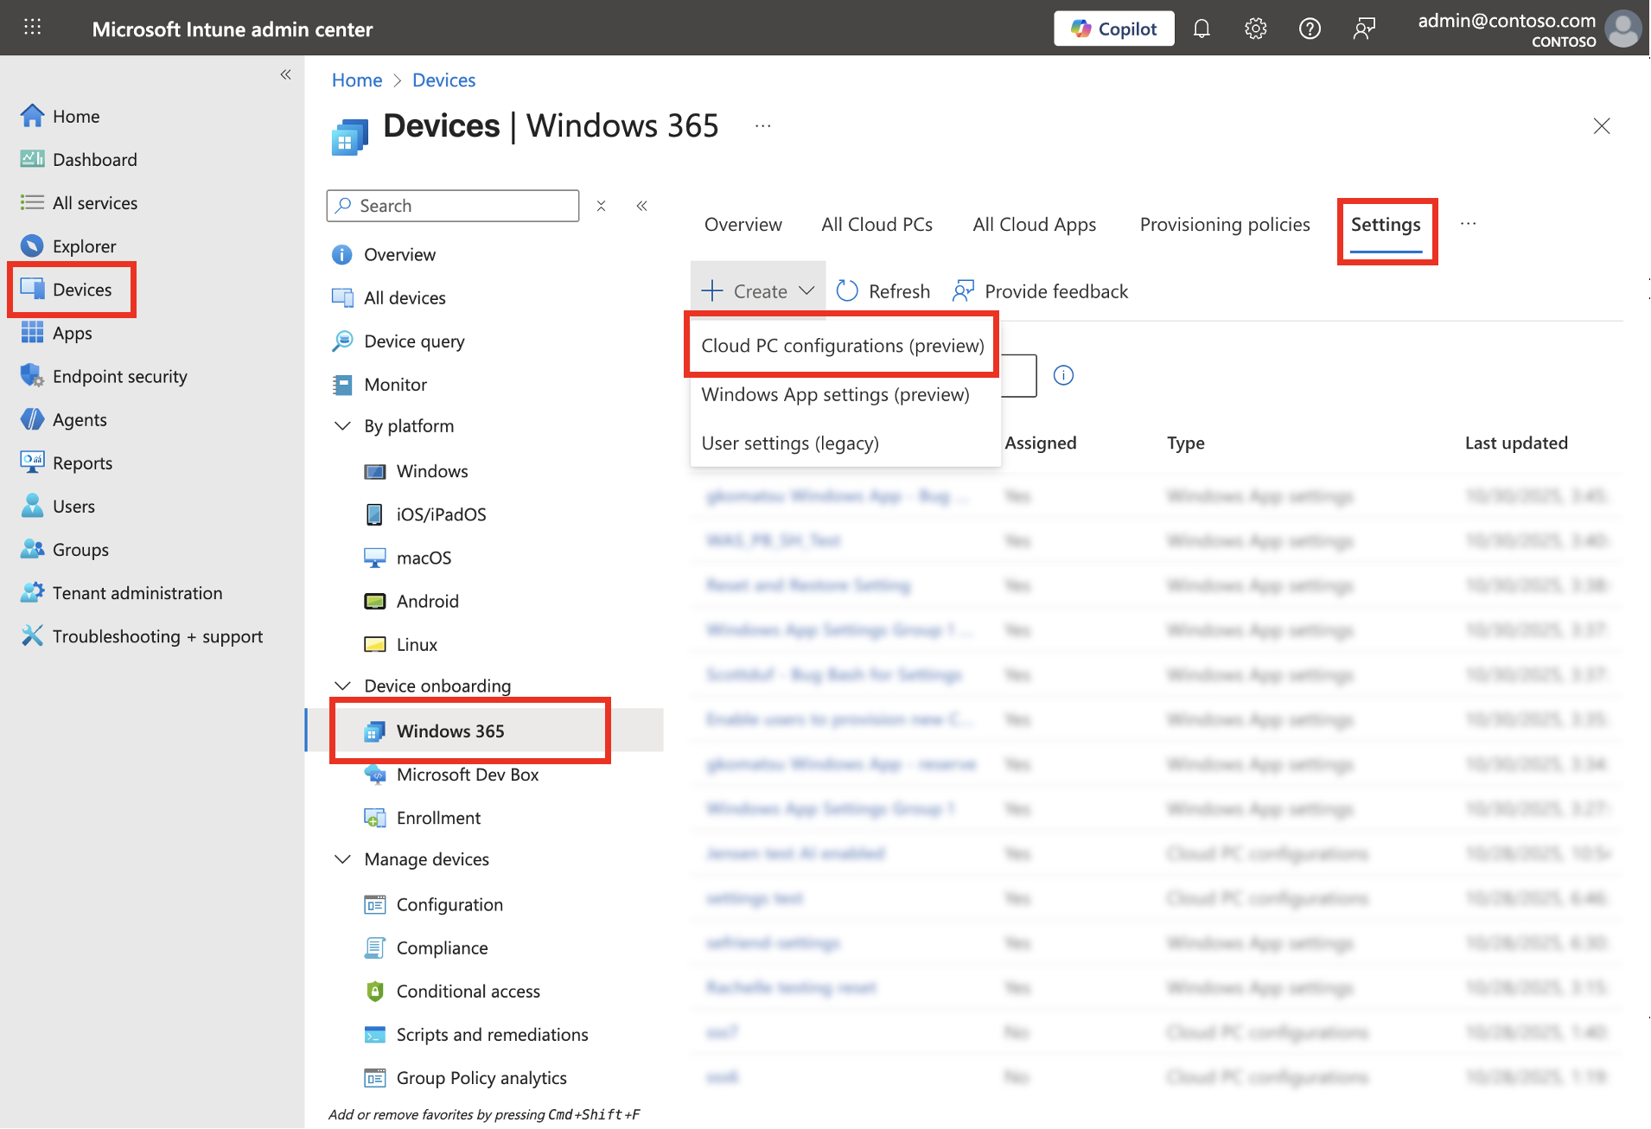Click the Devices breadcrumb link

(443, 80)
